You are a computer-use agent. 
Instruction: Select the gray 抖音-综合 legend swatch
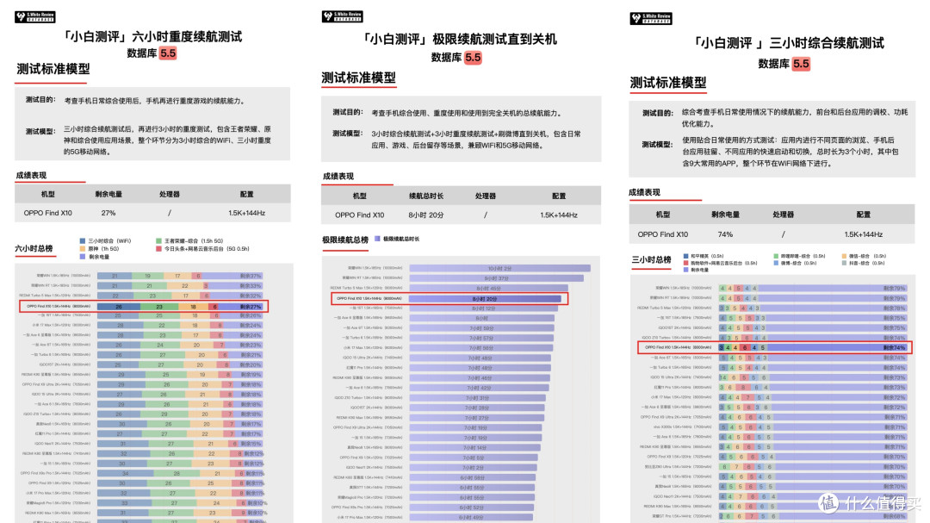[844, 263]
